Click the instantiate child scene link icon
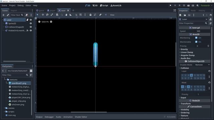214x120 pixels. 8,15
